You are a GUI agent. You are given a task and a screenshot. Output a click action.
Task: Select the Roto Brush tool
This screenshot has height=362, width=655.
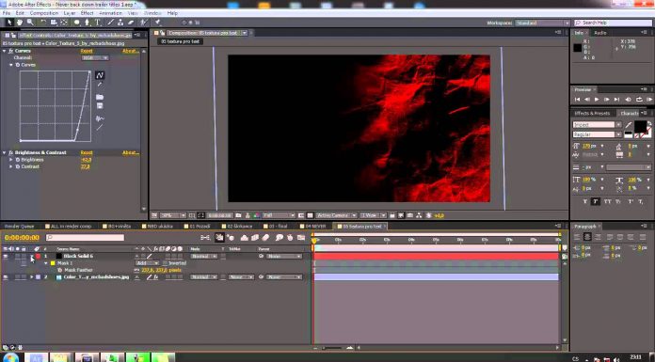(x=144, y=23)
